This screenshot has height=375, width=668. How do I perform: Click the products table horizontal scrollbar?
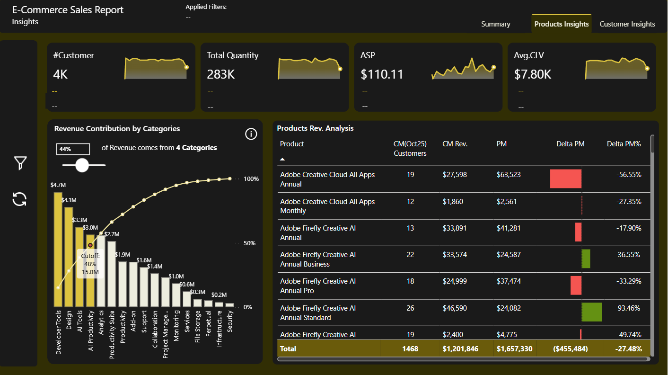click(x=465, y=359)
